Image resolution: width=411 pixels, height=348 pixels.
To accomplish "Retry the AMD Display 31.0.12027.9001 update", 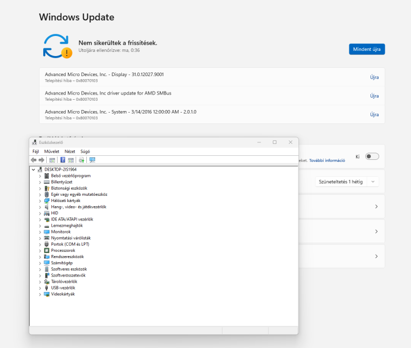I will (375, 77).
